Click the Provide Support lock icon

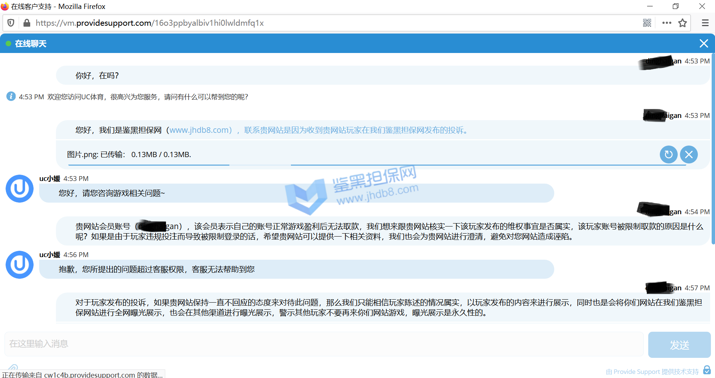click(x=707, y=370)
